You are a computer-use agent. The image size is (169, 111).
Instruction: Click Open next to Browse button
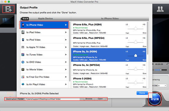pyautogui.click(x=100, y=99)
